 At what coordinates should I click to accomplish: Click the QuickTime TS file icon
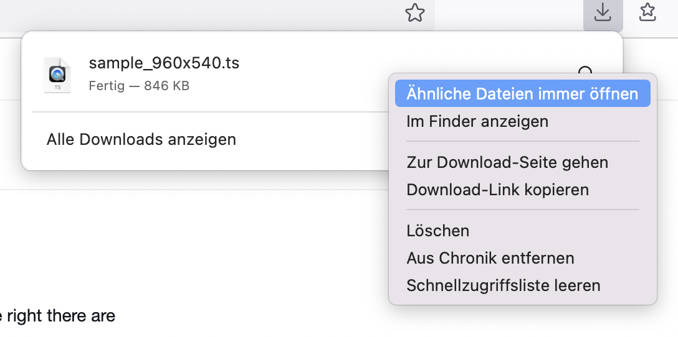(57, 75)
